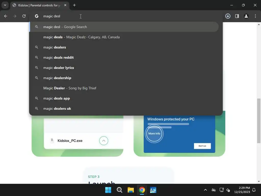Screen dimensions: 261x196
Task: Open the pinned picture-icon app on taskbar
Action: point(153,190)
